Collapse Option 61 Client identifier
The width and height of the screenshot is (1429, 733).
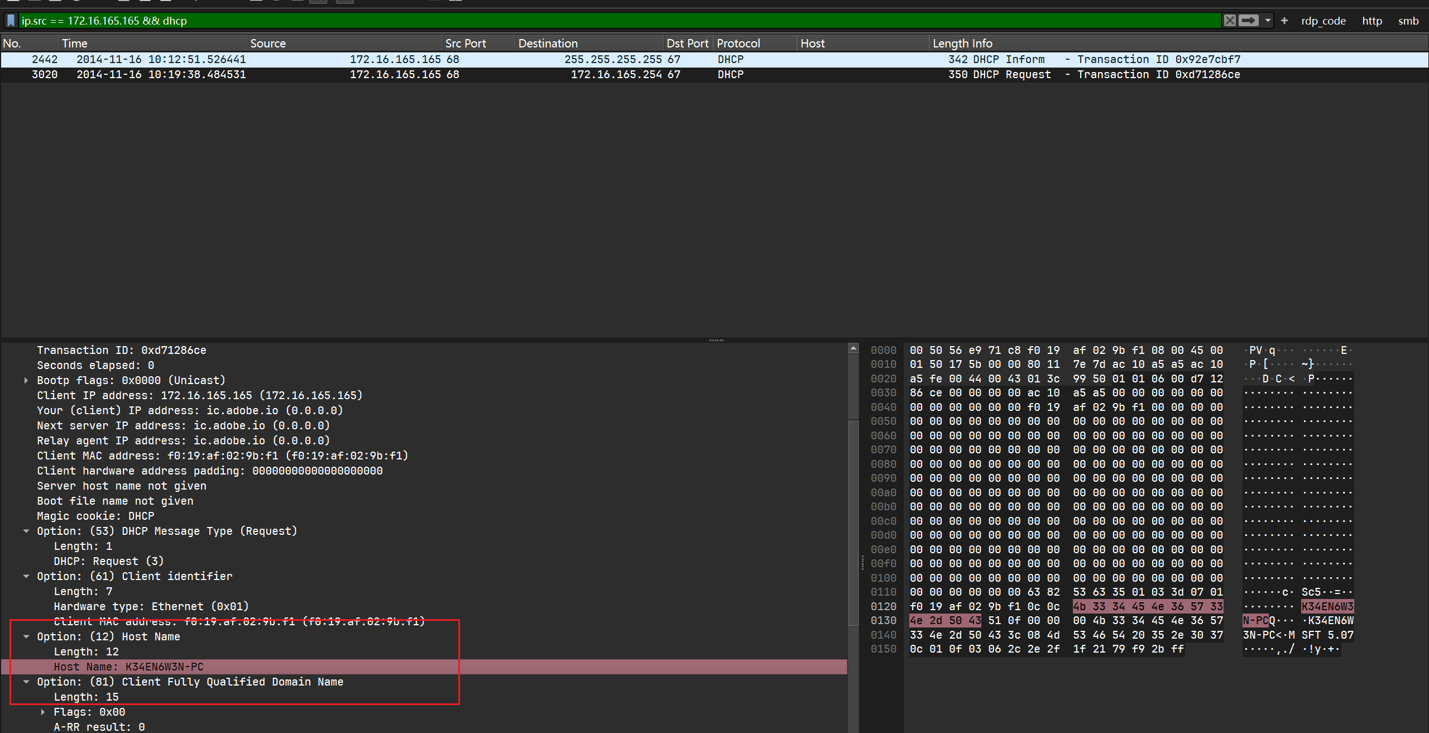26,576
